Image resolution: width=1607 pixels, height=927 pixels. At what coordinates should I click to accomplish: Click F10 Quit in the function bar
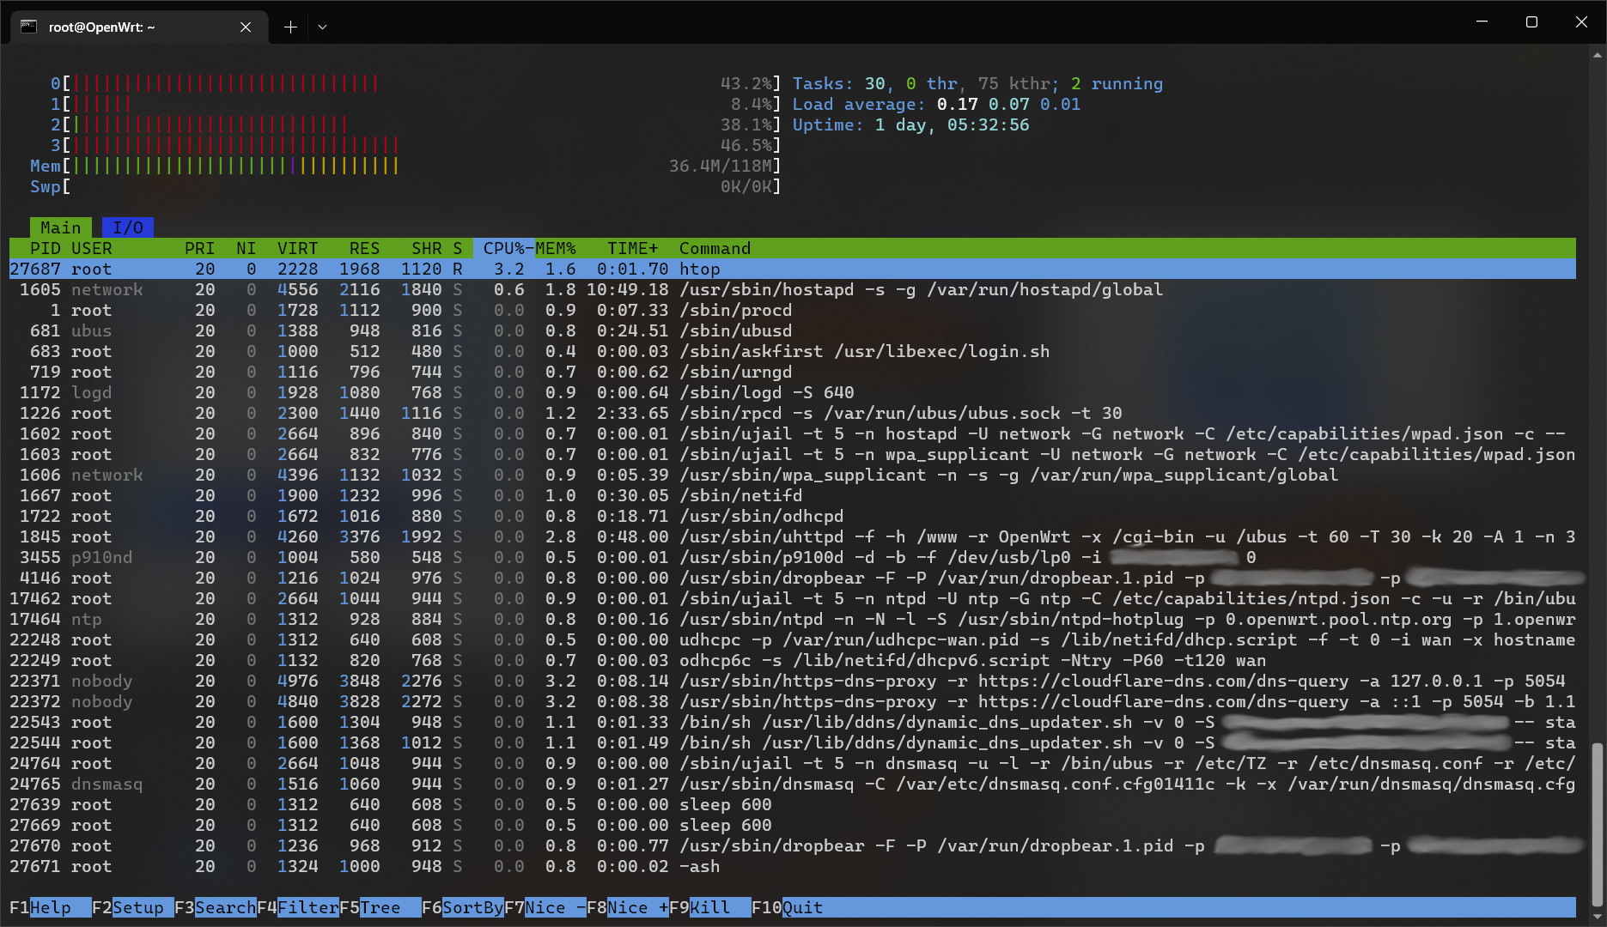pos(787,907)
